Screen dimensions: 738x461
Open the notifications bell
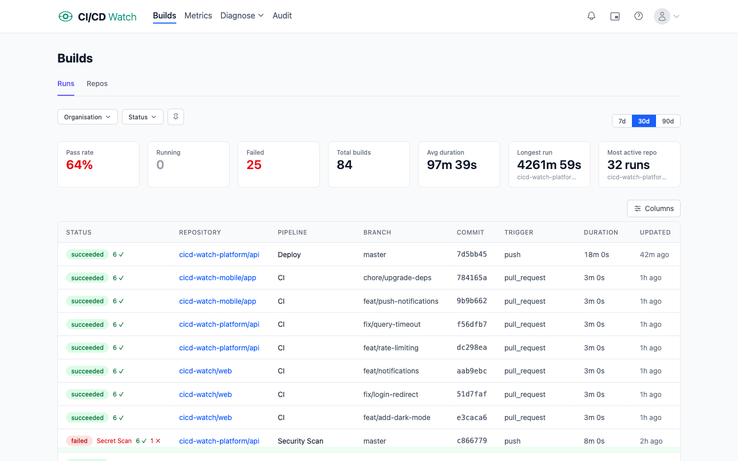point(591,16)
